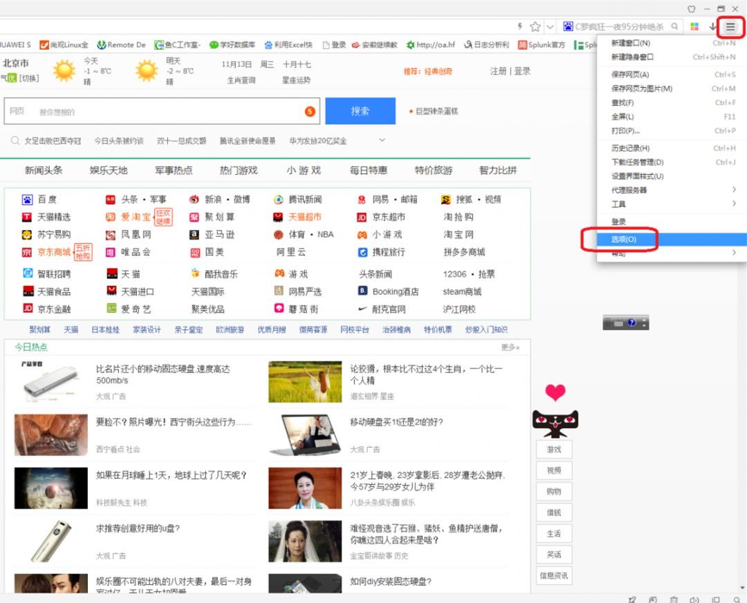Open the 特价旅游 tab
The width and height of the screenshot is (747, 603).
pyautogui.click(x=433, y=170)
